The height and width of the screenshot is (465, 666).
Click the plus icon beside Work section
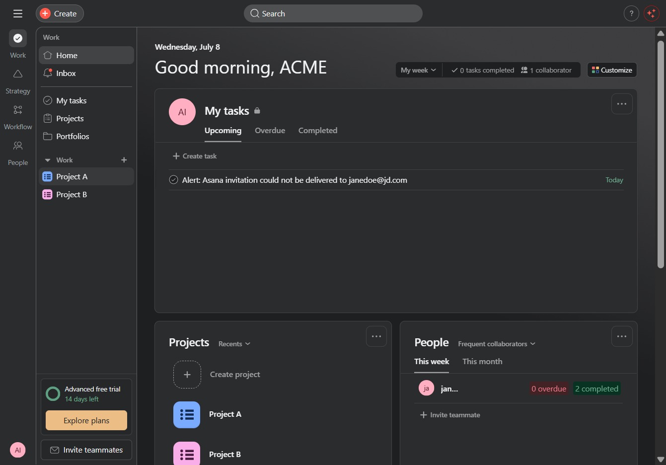click(x=124, y=160)
